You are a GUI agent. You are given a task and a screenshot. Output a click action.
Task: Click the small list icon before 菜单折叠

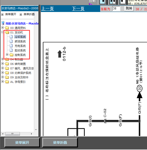[21, 14]
